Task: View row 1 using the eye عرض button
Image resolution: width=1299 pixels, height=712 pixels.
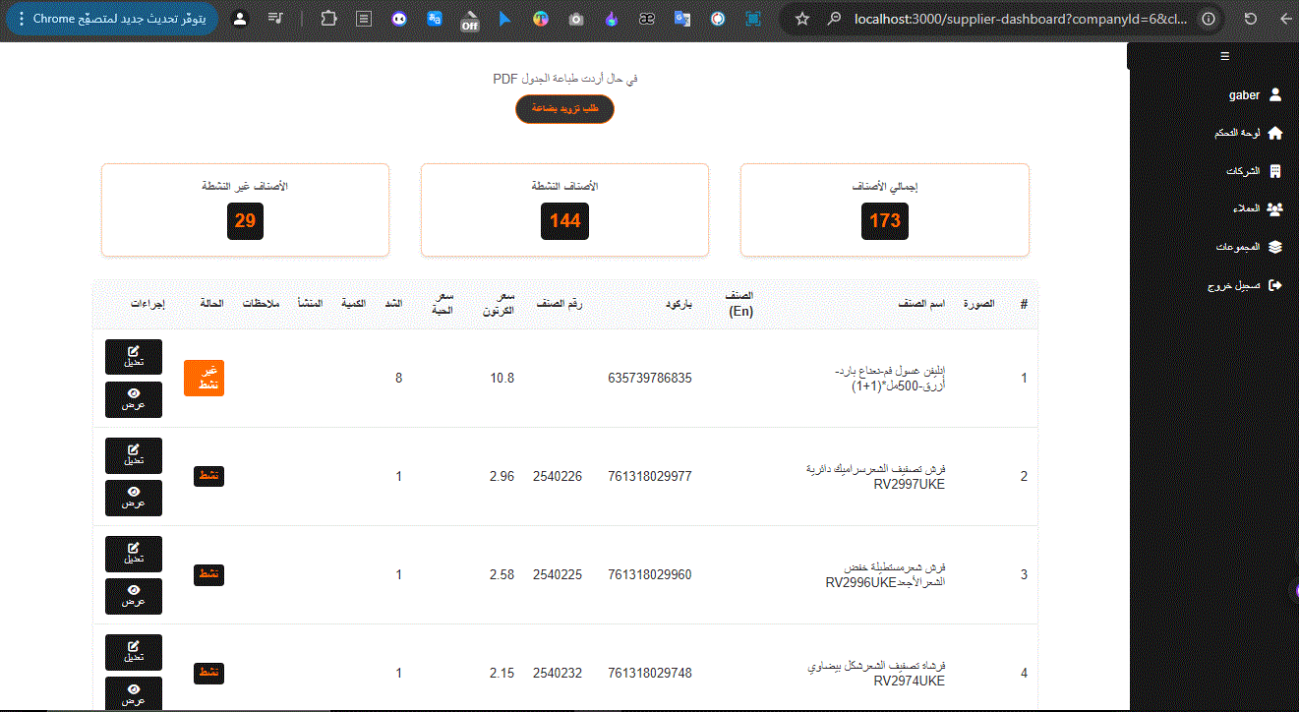Action: tap(134, 399)
